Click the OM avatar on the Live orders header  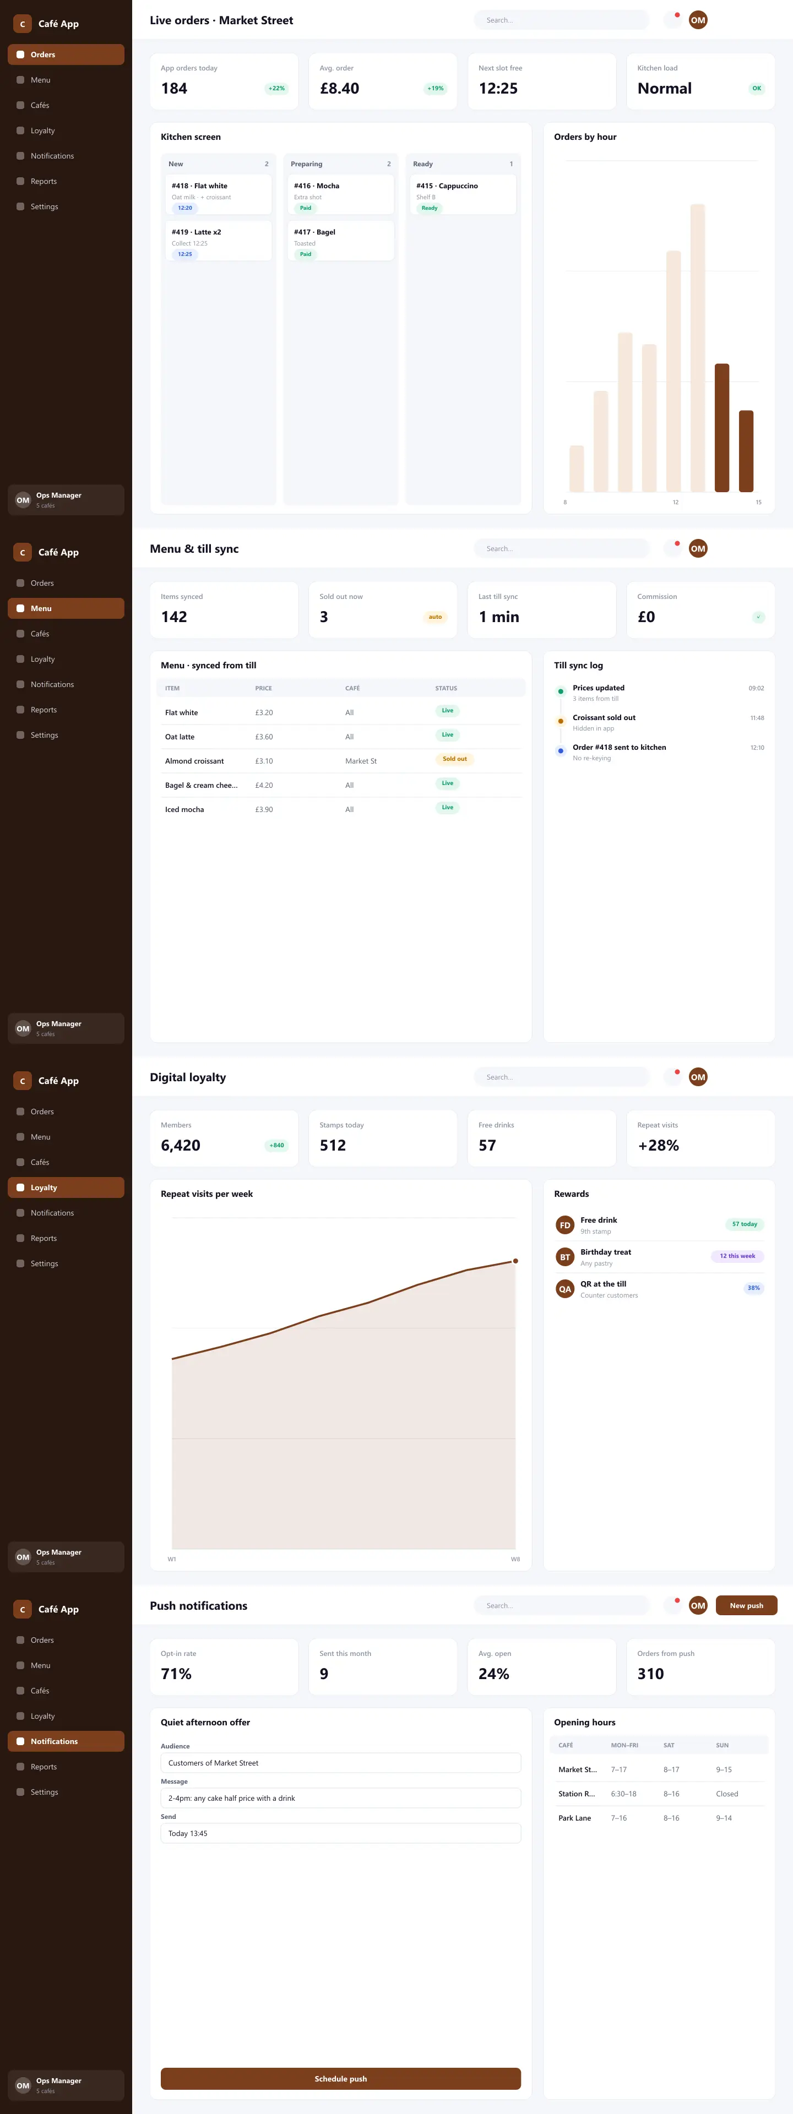pyautogui.click(x=698, y=20)
